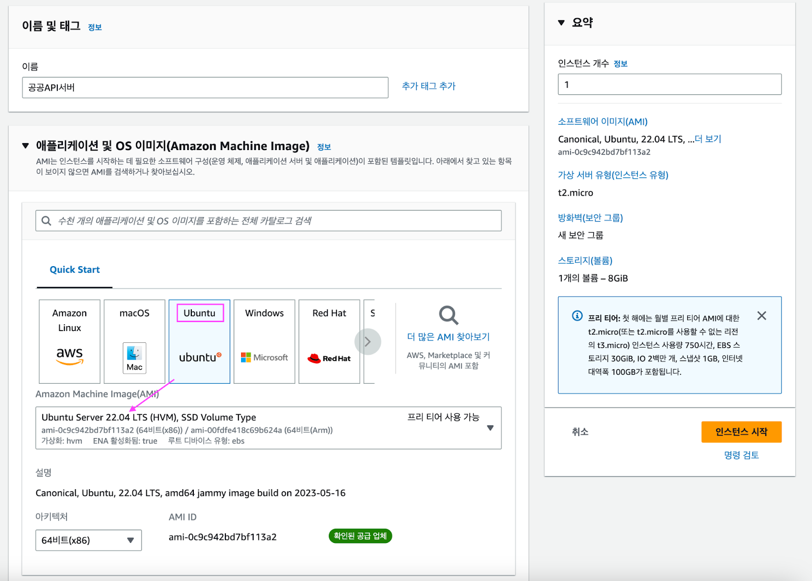This screenshot has height=581, width=812.
Task: Click the search icon in catalog search box
Action: coord(46,221)
